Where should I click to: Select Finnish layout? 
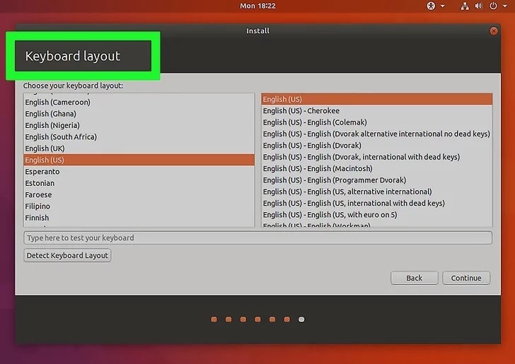pos(139,218)
